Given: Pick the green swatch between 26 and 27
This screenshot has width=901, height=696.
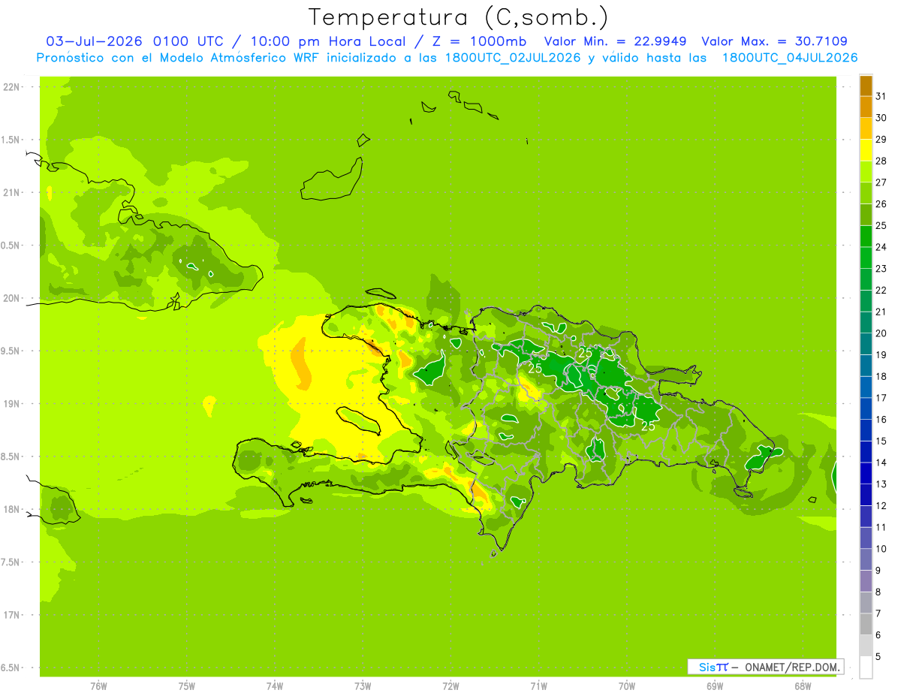Looking at the screenshot, I should click(x=866, y=193).
